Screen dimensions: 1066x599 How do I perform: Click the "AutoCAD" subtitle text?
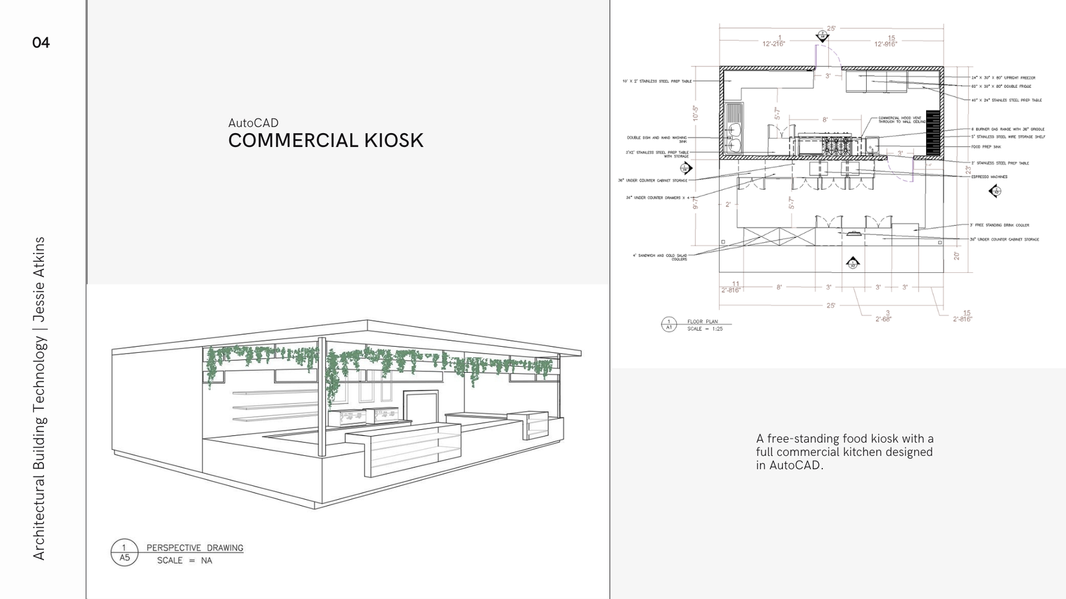pyautogui.click(x=253, y=123)
